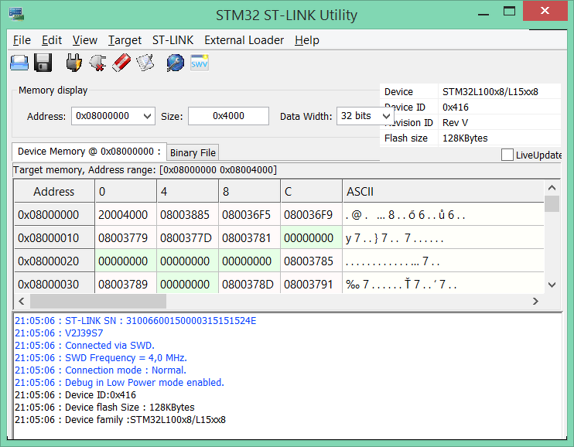Click column header 0

pyautogui.click(x=125, y=191)
